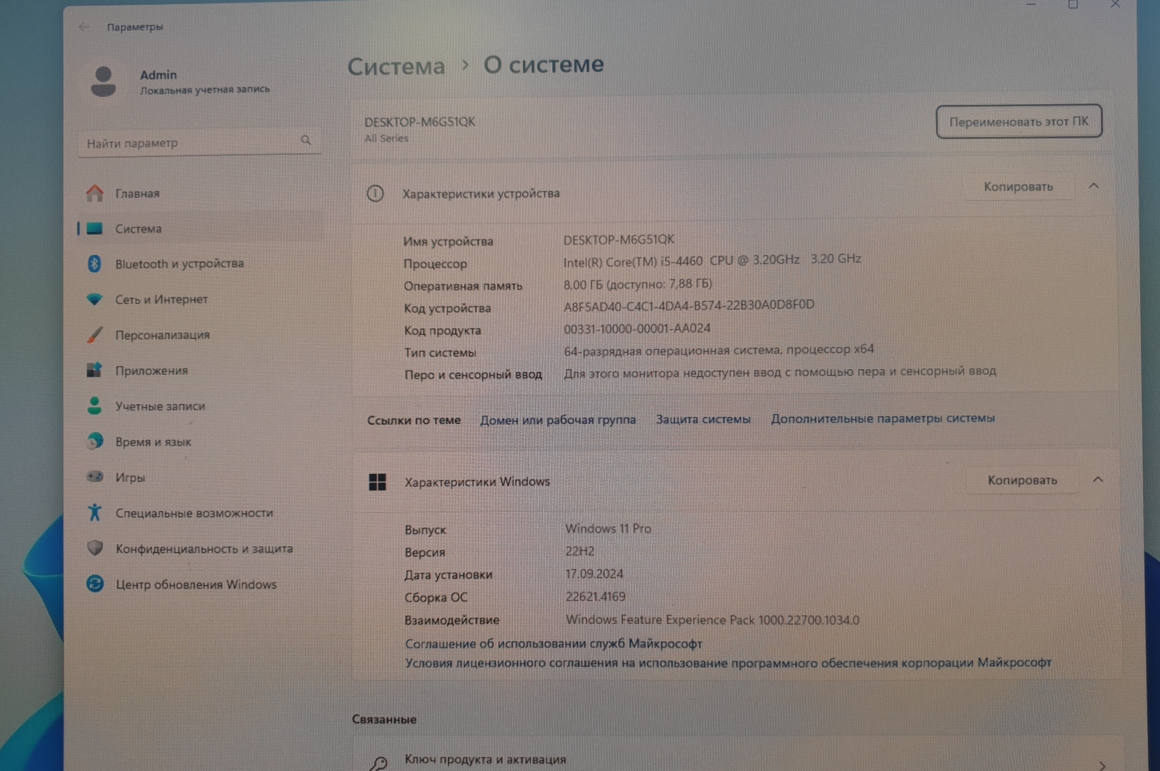Screen dimensions: 1160x771
Task: Click RAM value 8,00 ГБ
Action: (637, 284)
